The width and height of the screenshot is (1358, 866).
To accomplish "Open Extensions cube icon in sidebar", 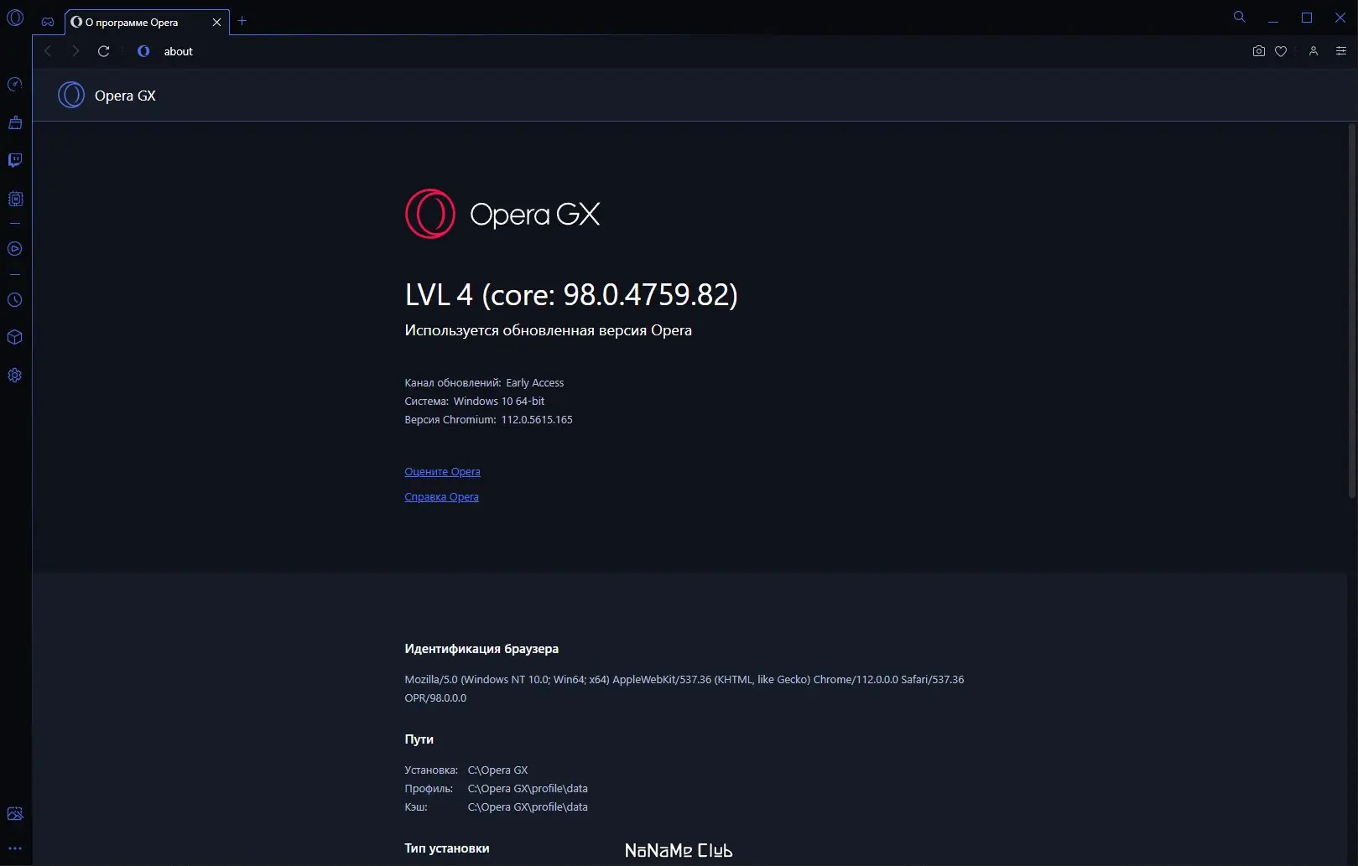I will pyautogui.click(x=15, y=337).
